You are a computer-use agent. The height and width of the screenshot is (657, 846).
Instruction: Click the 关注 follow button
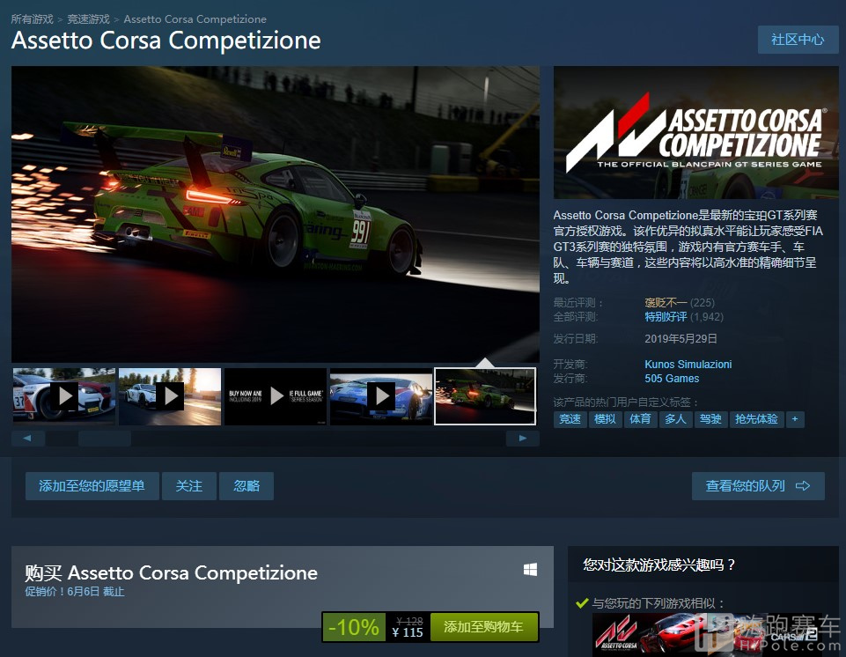(x=189, y=486)
